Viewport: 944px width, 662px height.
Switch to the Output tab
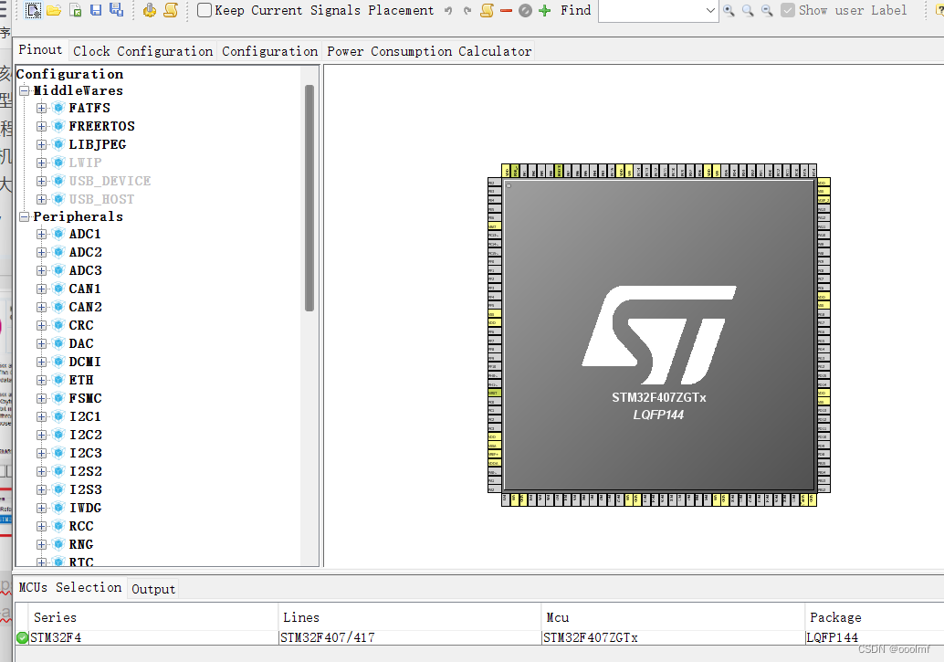click(x=153, y=589)
